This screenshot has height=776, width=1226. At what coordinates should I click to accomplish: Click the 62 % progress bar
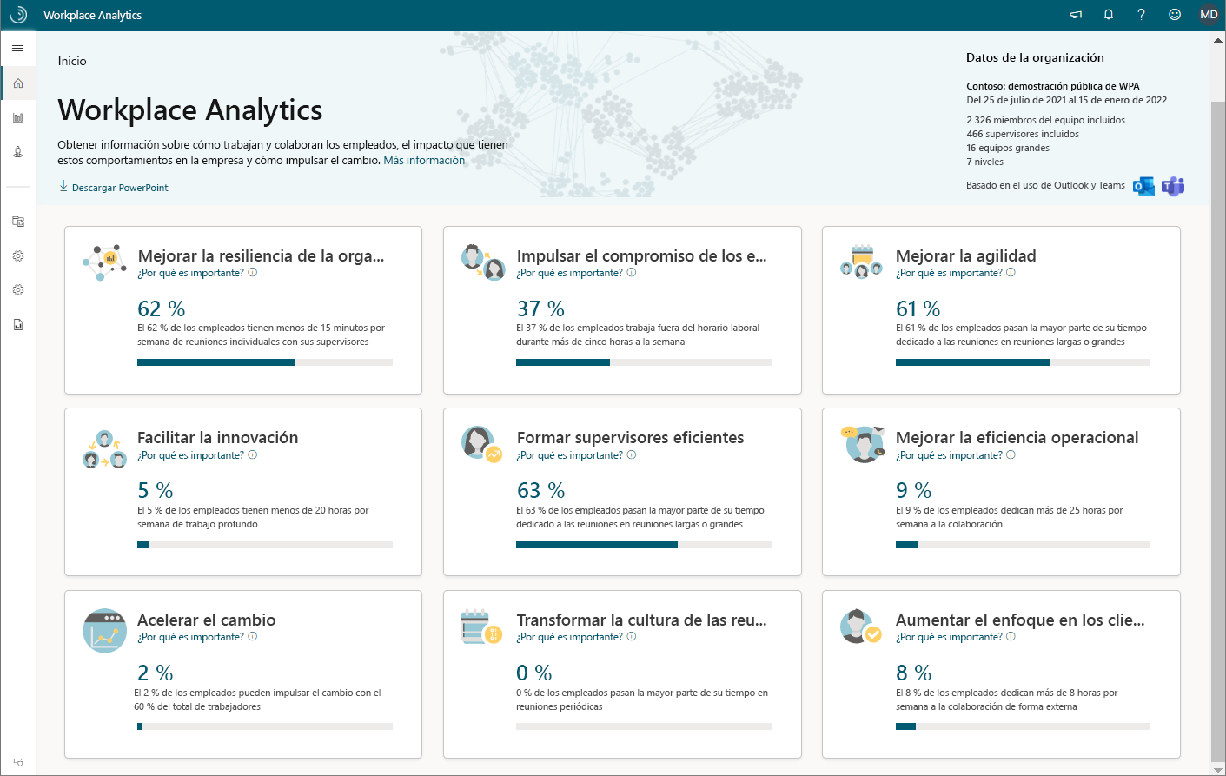tap(265, 362)
